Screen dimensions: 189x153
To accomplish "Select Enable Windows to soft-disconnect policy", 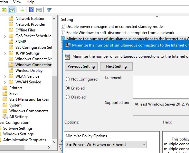I will [x=120, y=33].
